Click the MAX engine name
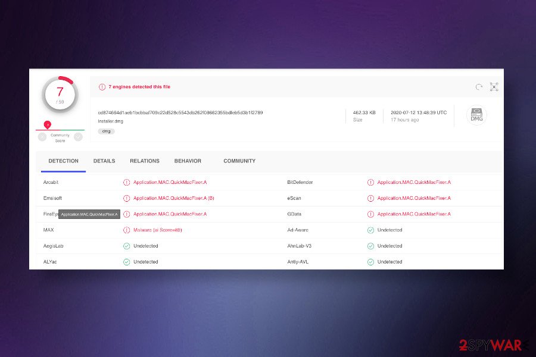This screenshot has height=357, width=536. 48,230
